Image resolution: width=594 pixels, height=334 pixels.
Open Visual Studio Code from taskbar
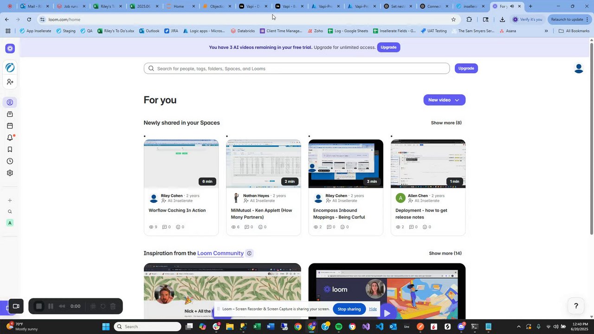click(380, 327)
